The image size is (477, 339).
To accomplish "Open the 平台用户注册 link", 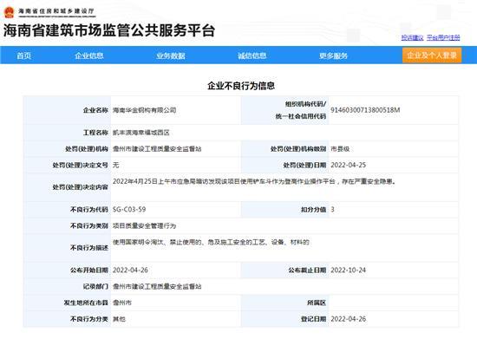I will coord(443,37).
